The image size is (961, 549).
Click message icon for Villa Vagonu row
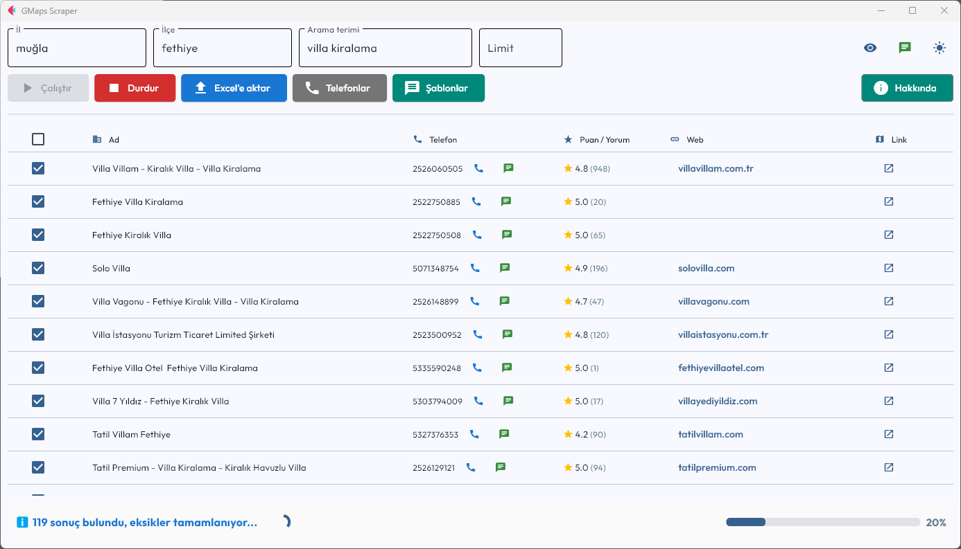505,301
